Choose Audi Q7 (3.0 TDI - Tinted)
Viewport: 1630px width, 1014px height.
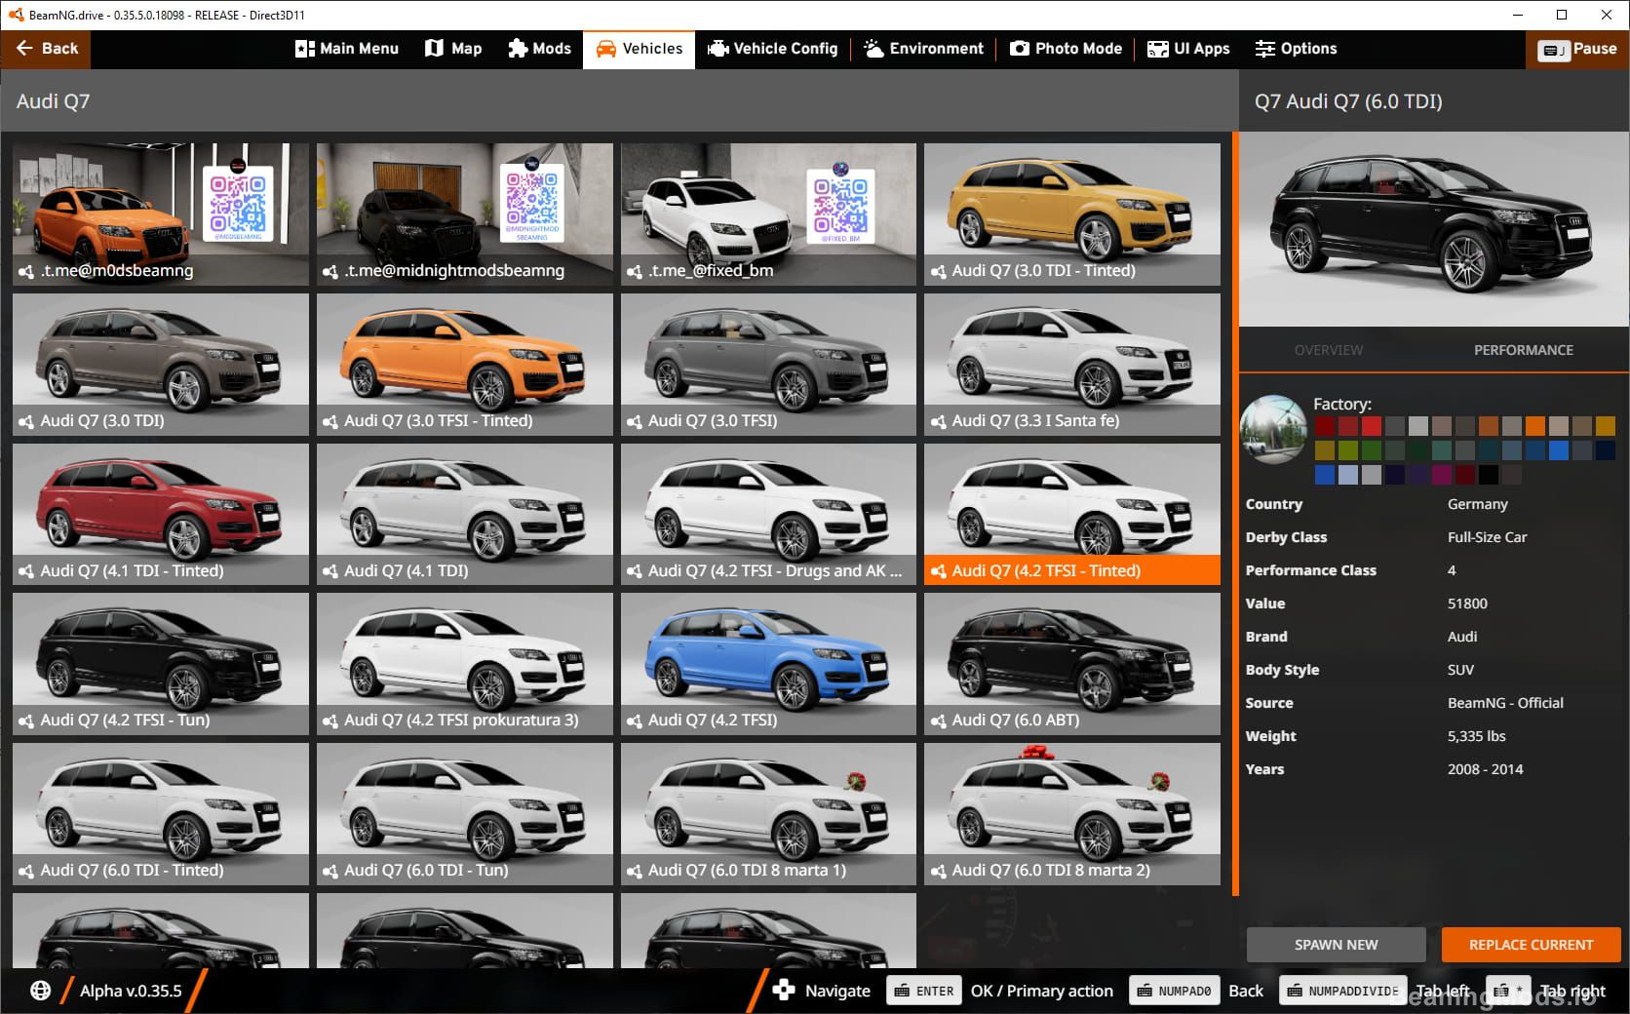coord(1072,214)
